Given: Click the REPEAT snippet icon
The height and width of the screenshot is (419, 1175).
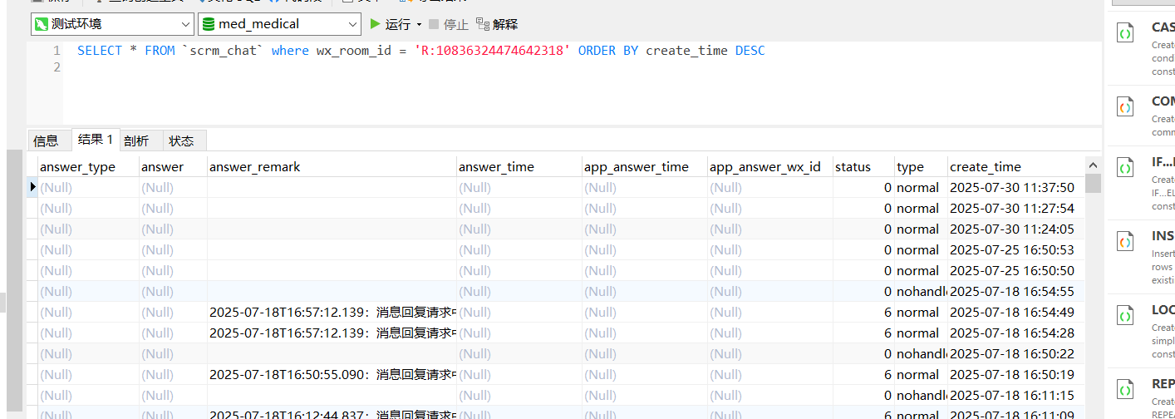Looking at the screenshot, I should click(1125, 389).
